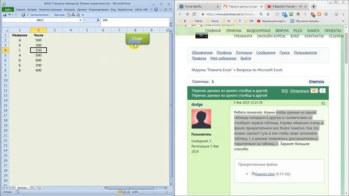Open the Главная ribbon tab

coord(20,10)
